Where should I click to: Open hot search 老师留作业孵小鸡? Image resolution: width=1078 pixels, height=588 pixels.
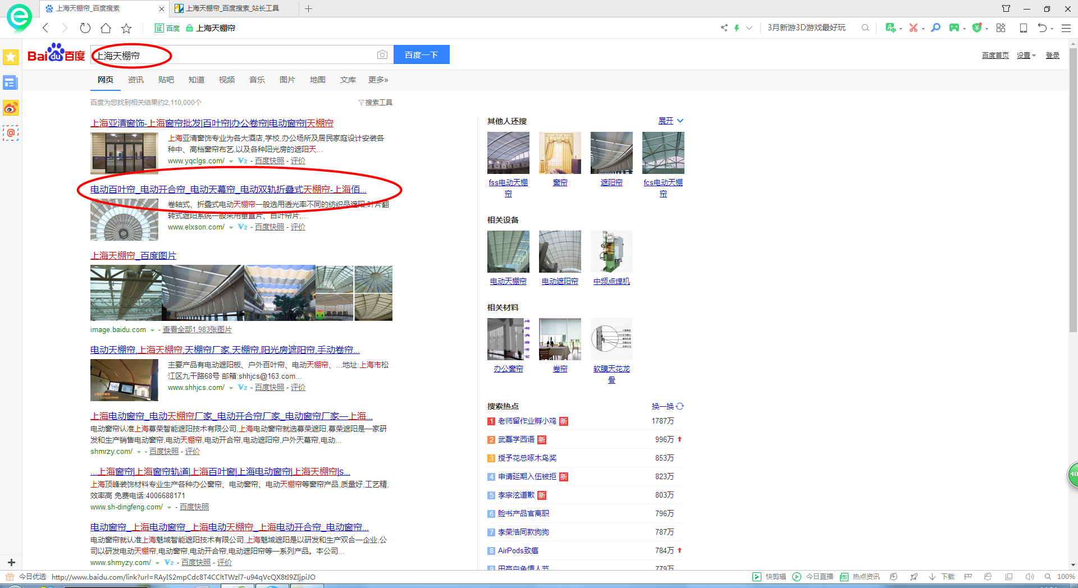(527, 421)
